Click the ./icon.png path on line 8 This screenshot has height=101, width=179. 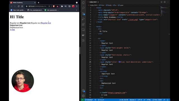[x=133, y=20]
